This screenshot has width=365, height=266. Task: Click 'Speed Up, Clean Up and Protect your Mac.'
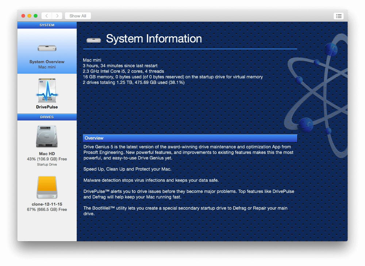point(127,169)
